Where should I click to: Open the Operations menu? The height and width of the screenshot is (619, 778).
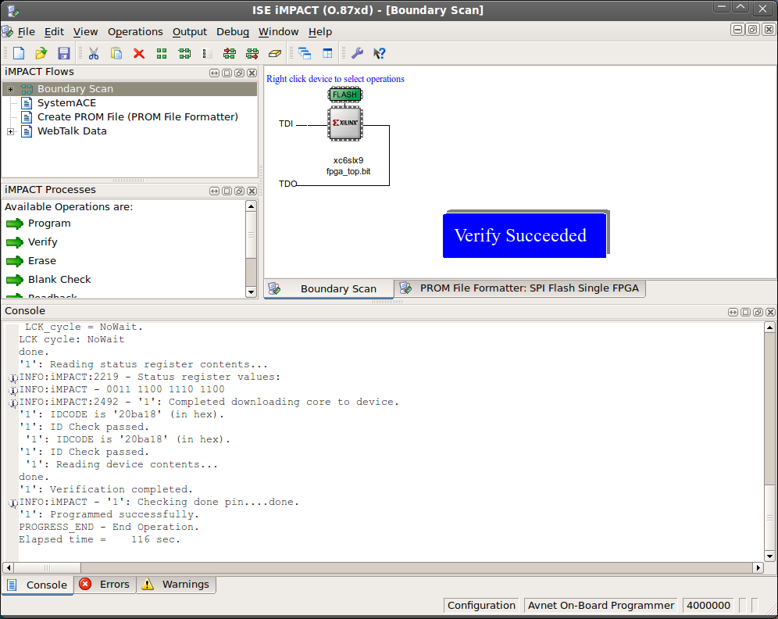click(x=135, y=32)
